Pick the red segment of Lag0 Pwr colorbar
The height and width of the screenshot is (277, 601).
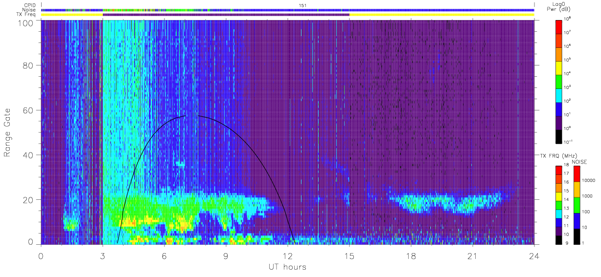coord(560,26)
